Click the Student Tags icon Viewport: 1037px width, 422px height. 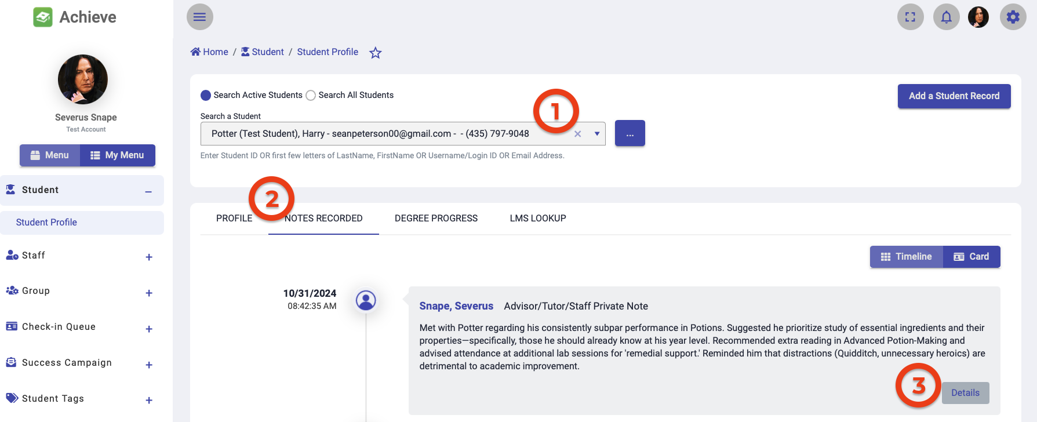[x=12, y=398]
